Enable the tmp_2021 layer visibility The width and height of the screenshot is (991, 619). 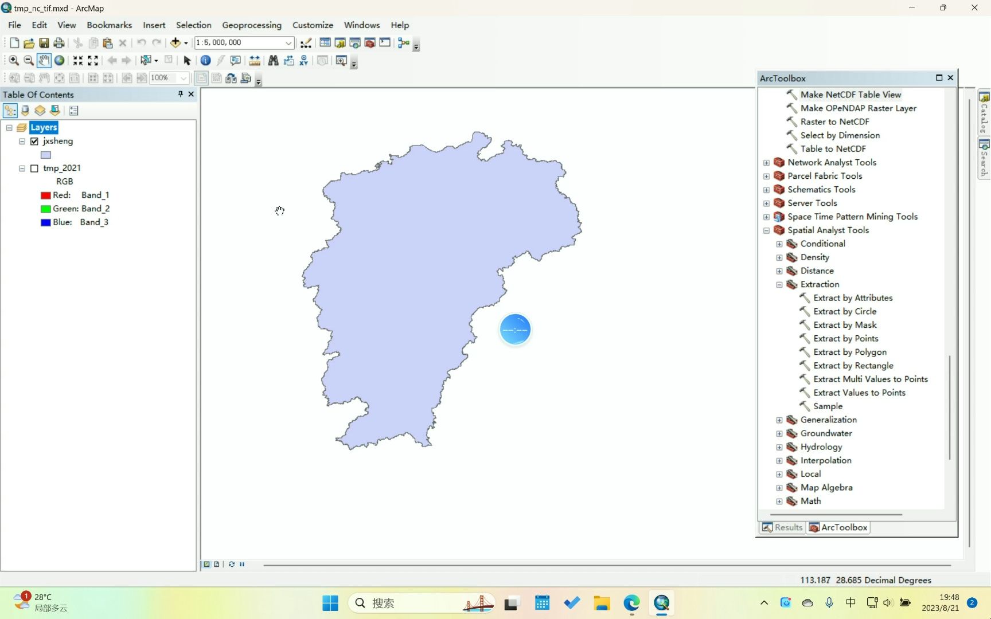[34, 168]
